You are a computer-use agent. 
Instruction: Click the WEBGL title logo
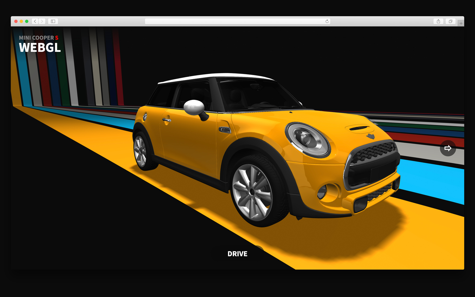(40, 48)
